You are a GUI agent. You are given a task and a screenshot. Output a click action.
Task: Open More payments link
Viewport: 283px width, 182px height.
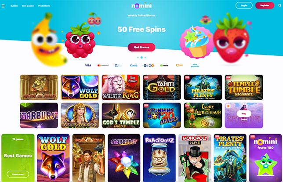pos(195,66)
